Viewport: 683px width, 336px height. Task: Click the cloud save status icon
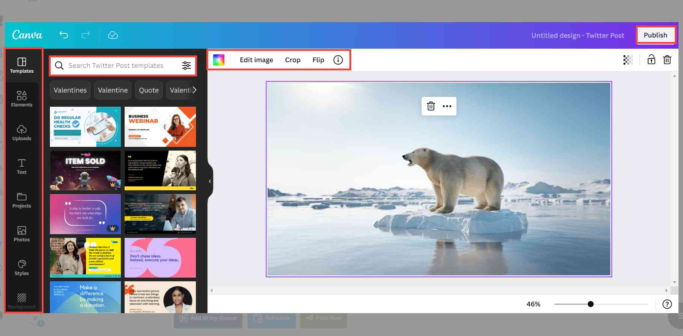tap(113, 35)
